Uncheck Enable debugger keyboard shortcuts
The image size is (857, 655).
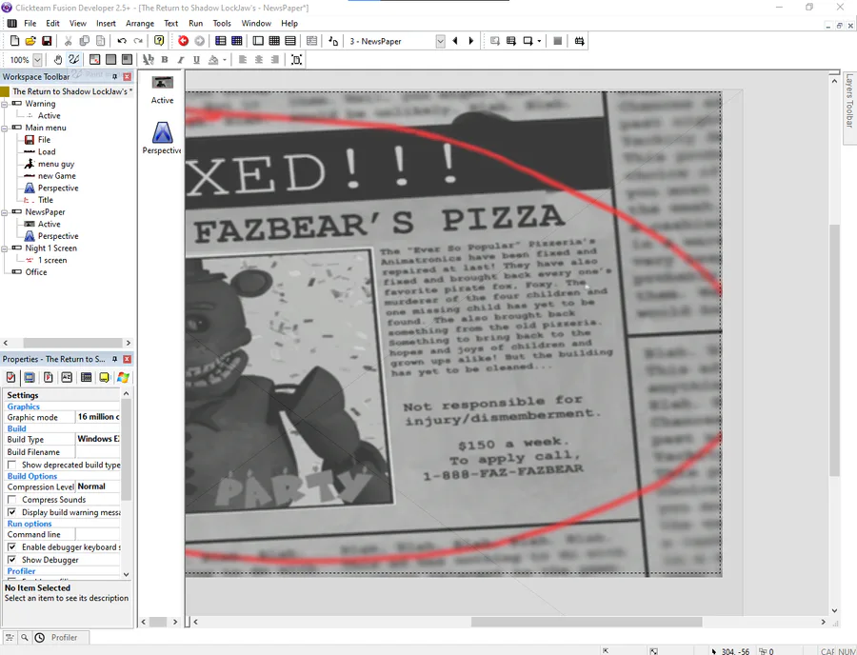(11, 546)
